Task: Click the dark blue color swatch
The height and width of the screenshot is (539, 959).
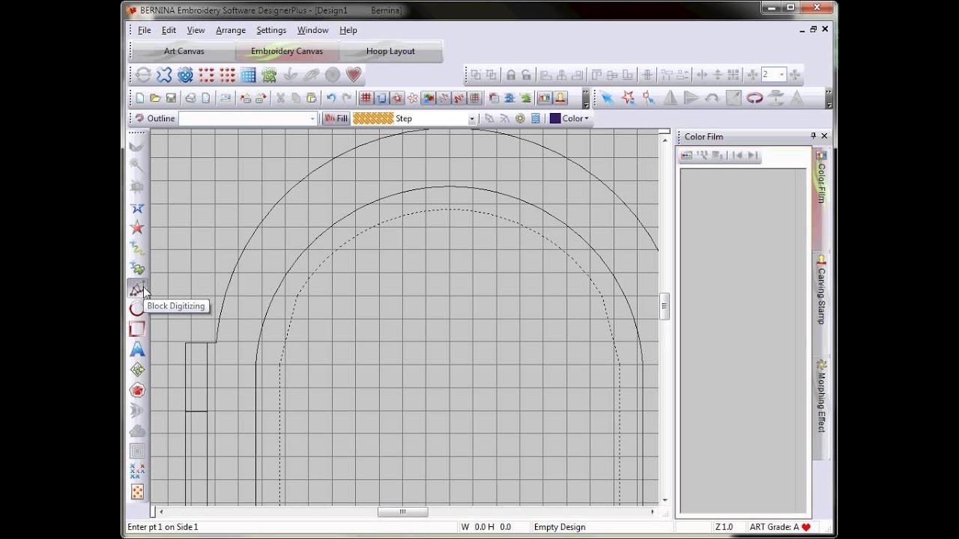Action: pos(555,118)
